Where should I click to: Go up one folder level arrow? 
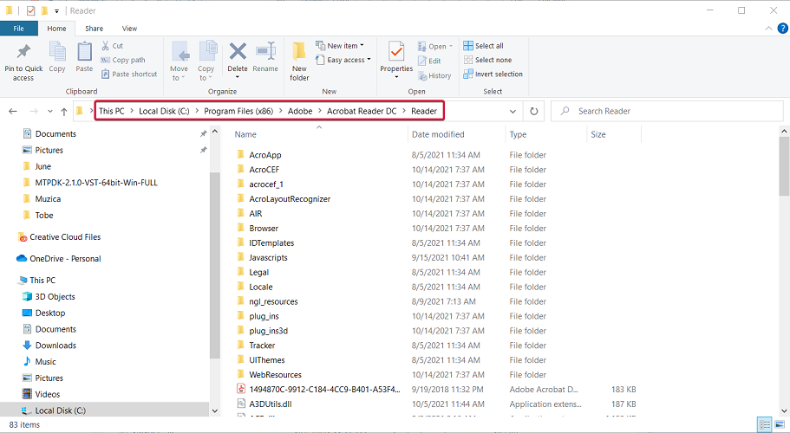(64, 111)
